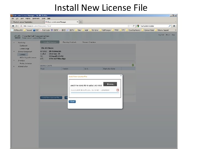
Task: Click the About link in the header
Action: [168, 35]
